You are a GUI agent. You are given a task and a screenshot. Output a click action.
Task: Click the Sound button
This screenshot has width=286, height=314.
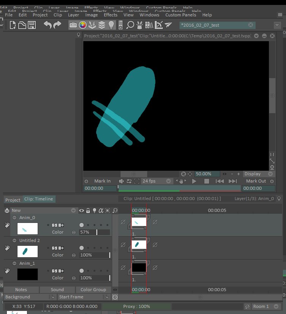[x=57, y=290]
